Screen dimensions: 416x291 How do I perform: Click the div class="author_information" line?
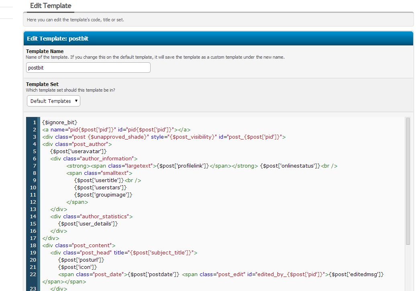(x=94, y=158)
